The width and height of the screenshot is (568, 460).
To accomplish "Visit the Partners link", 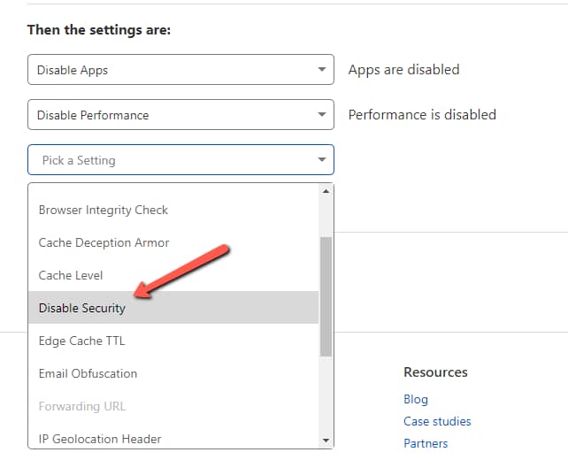I will 426,443.
